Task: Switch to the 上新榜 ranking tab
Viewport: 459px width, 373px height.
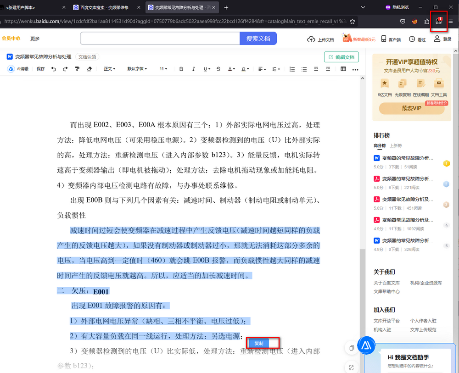Action: (396, 145)
